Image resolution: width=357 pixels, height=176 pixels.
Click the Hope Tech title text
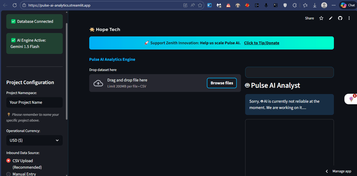[108, 30]
